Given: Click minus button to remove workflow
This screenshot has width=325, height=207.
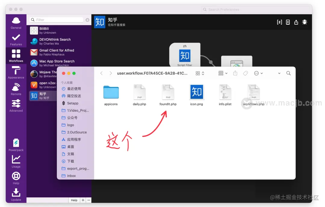Looking at the screenshot, I should click(x=89, y=200).
